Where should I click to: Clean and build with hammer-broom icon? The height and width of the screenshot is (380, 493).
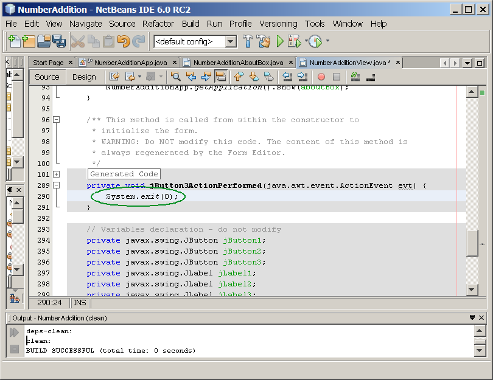click(264, 41)
